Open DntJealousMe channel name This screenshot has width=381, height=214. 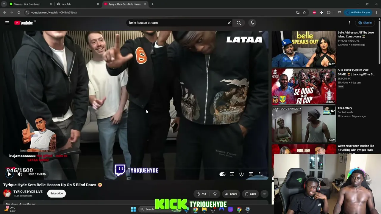tap(345, 112)
